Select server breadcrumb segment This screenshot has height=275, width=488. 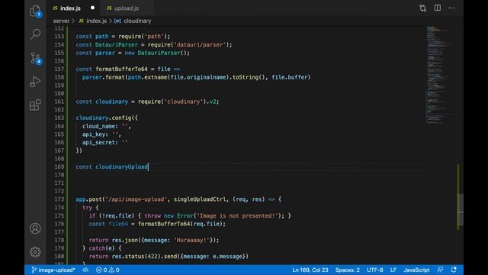tap(61, 21)
